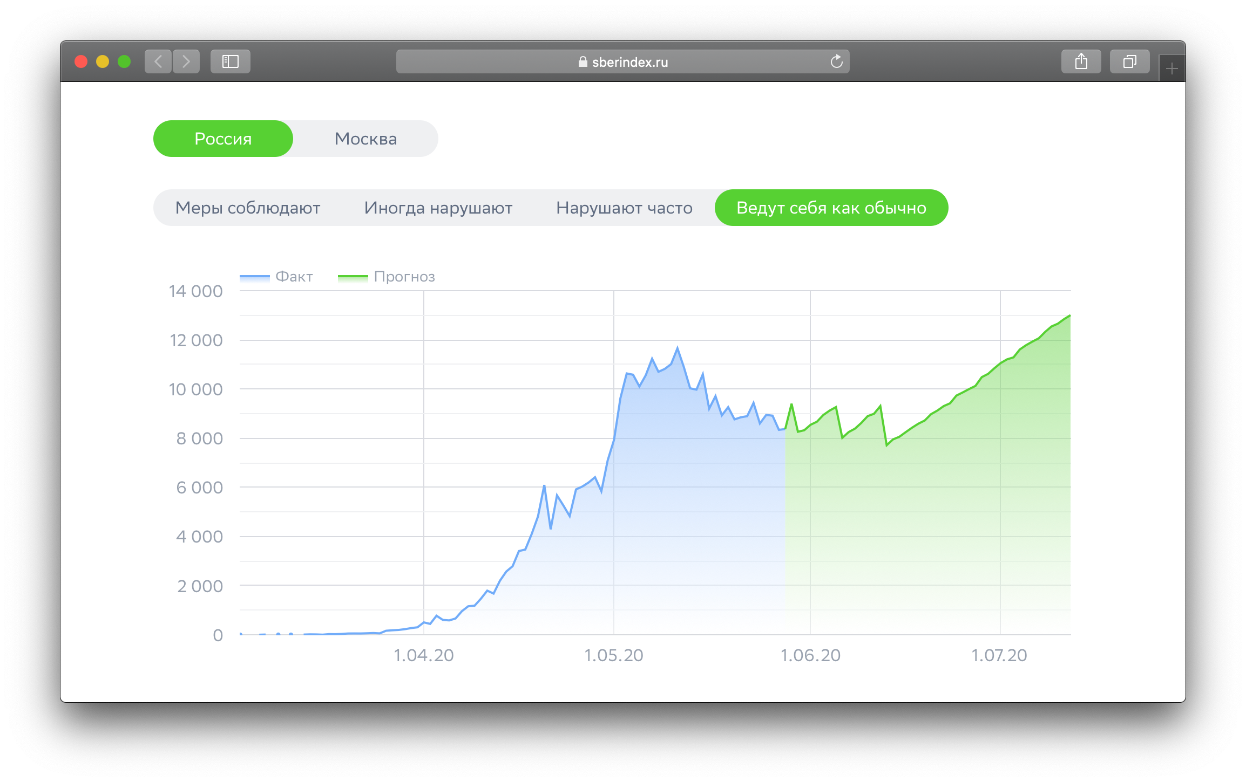Show all tabs overview icon

pos(1129,61)
